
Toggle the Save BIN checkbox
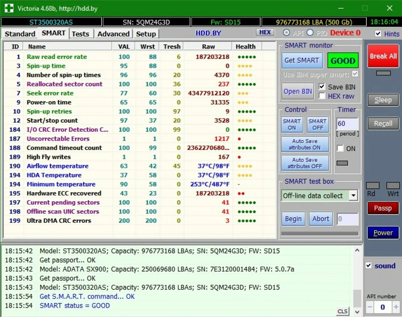tap(322, 87)
